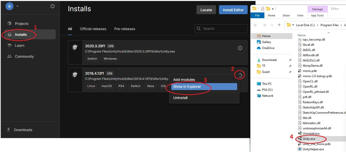The image size is (346, 152).
Task: Click LTS badge beside 2020.3.29f1
Action: click(111, 46)
